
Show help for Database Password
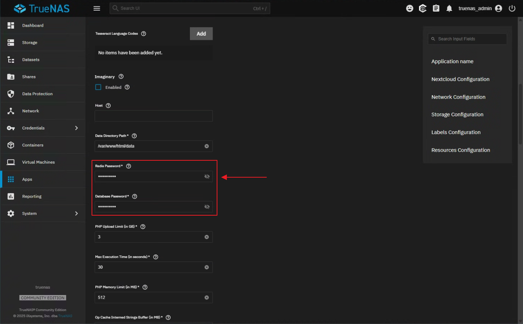(135, 196)
